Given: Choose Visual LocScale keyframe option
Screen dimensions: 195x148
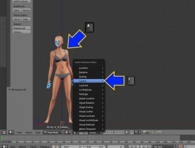Looking at the screenshot, I should 89,116.
